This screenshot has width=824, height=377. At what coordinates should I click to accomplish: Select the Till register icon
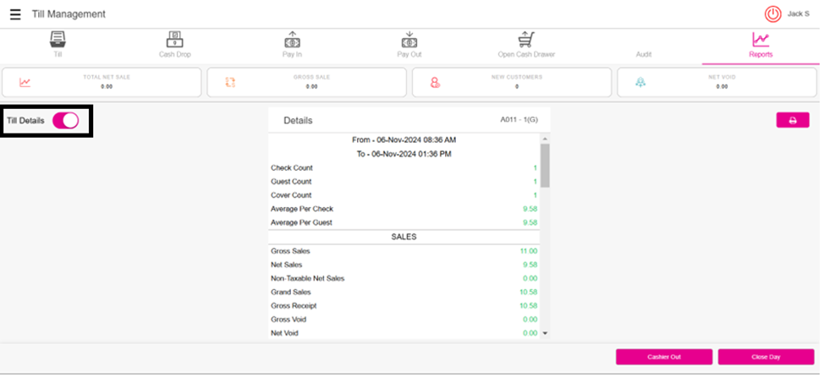point(58,40)
